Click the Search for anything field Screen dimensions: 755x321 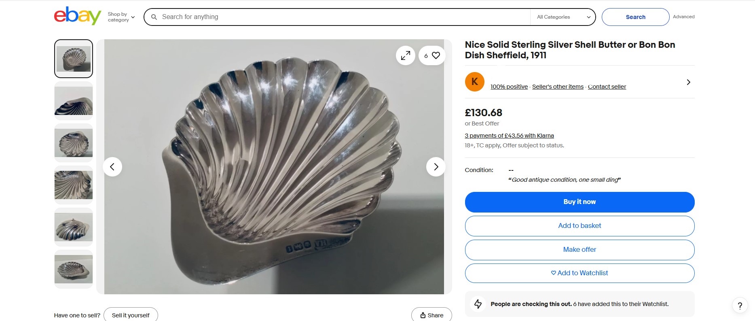(340, 17)
